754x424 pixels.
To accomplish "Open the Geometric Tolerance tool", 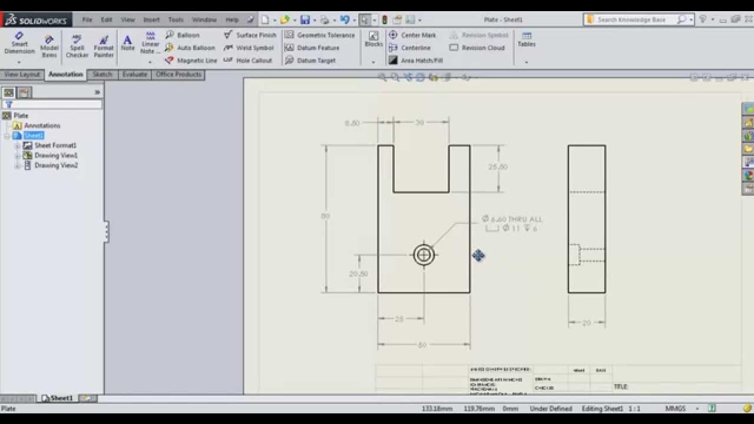I will coord(320,35).
